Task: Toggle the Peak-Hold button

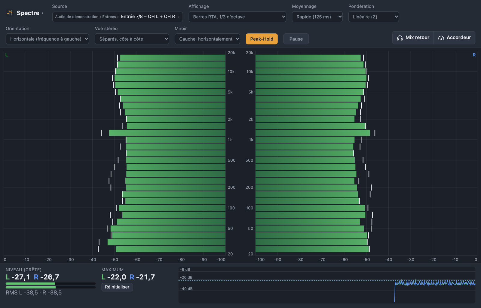Action: tap(262, 39)
